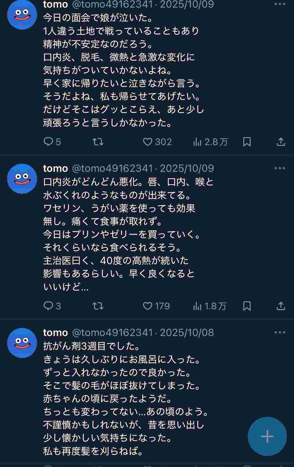Screen dimensions: 294x467
Task: Like the tweet with 179 likes
Action: point(148,306)
